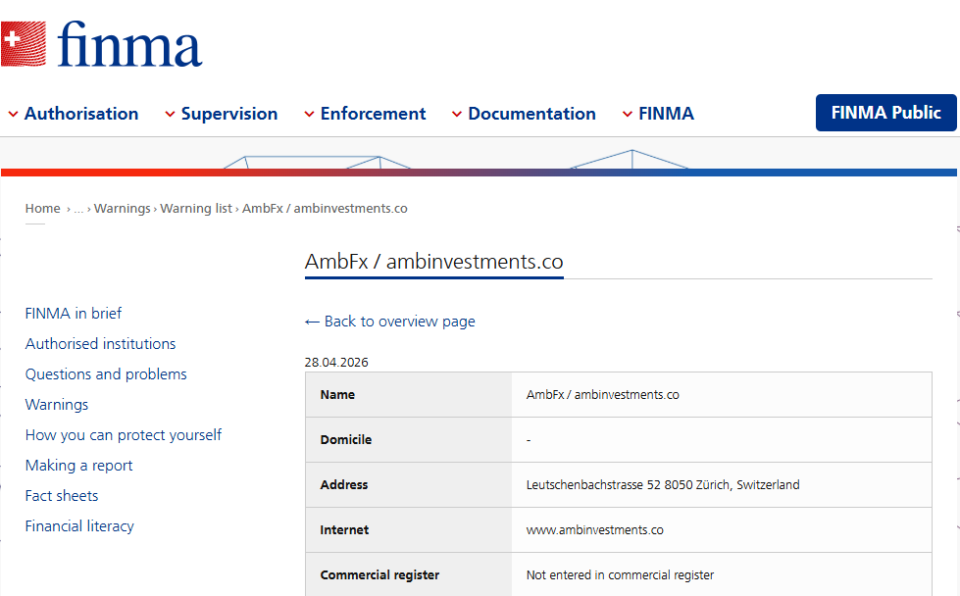This screenshot has height=596, width=960.
Task: Click the date 28.04.2026
Action: pyautogui.click(x=336, y=363)
